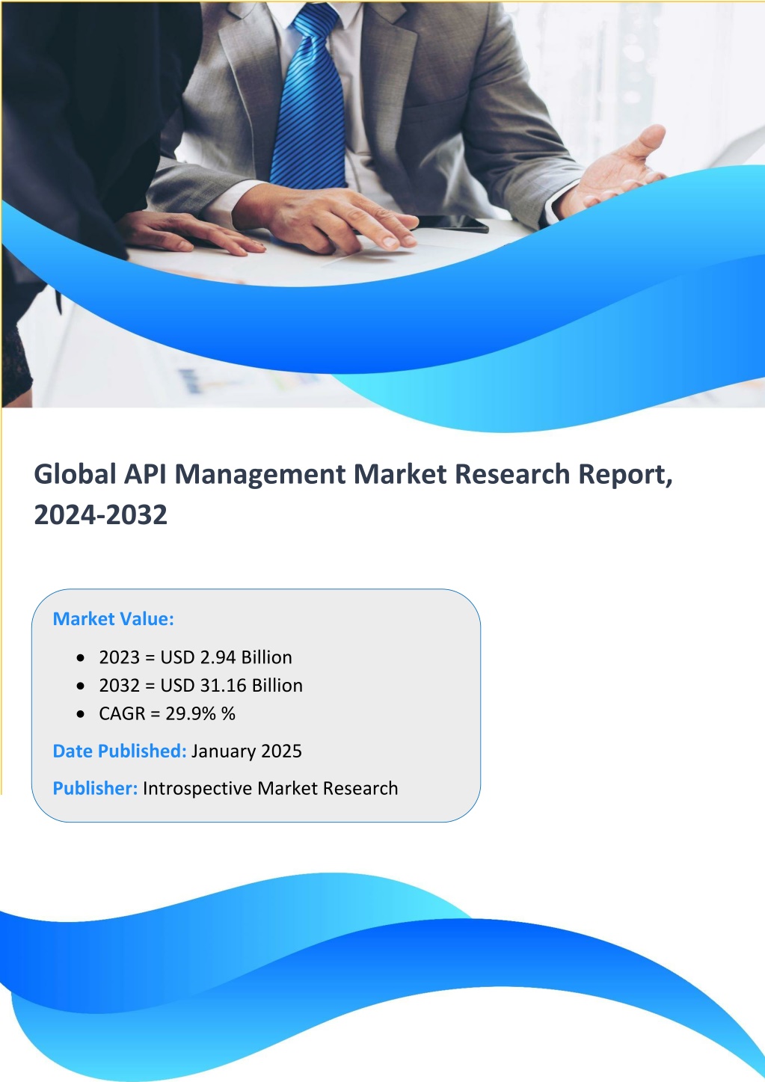This screenshot has height=1082, width=765.
Task: Click the Publisher label
Action: (x=95, y=789)
